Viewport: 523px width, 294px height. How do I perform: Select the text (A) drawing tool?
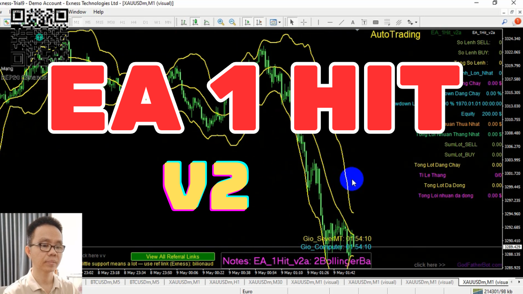coord(353,22)
